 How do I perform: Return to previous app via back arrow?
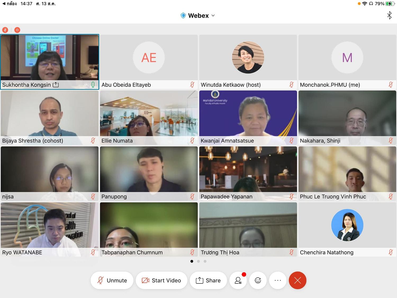9,4
